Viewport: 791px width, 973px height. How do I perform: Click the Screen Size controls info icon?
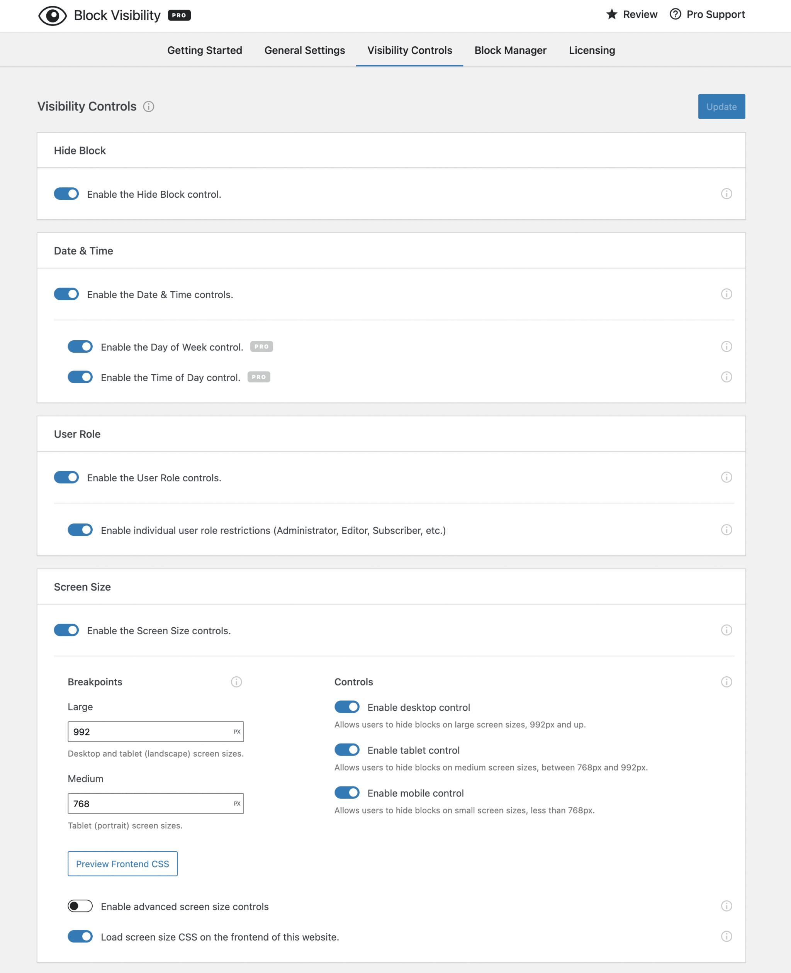tap(726, 630)
